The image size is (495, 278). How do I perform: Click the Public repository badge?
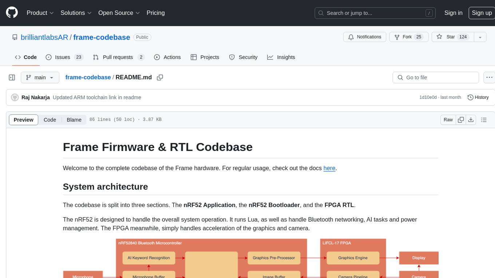(142, 37)
